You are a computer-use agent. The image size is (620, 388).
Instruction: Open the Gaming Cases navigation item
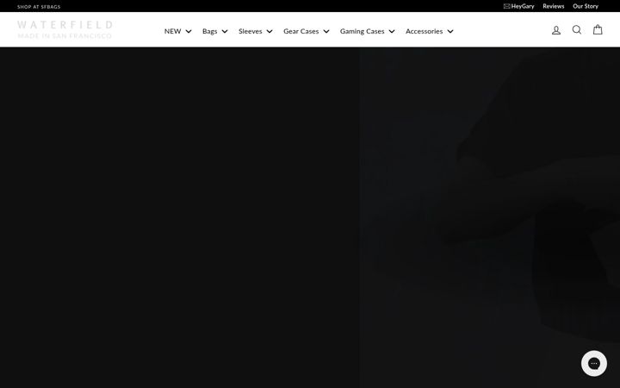point(363,31)
